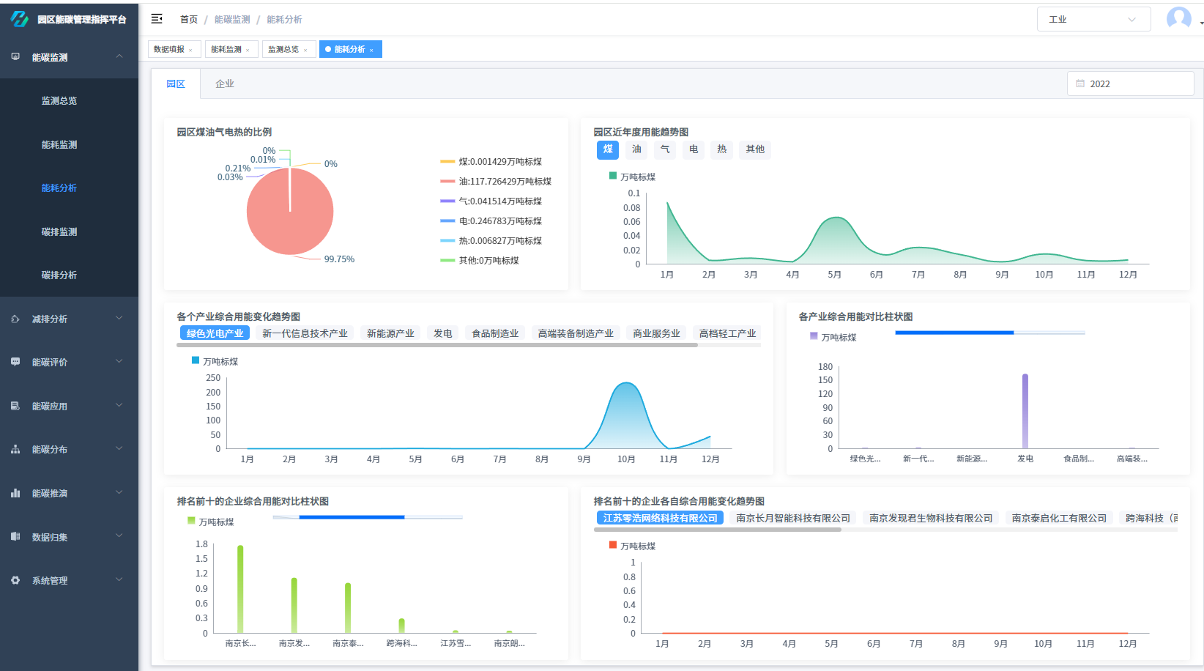Collapse sidebar with the hamburger icon
The image size is (1204, 671).
[x=157, y=19]
